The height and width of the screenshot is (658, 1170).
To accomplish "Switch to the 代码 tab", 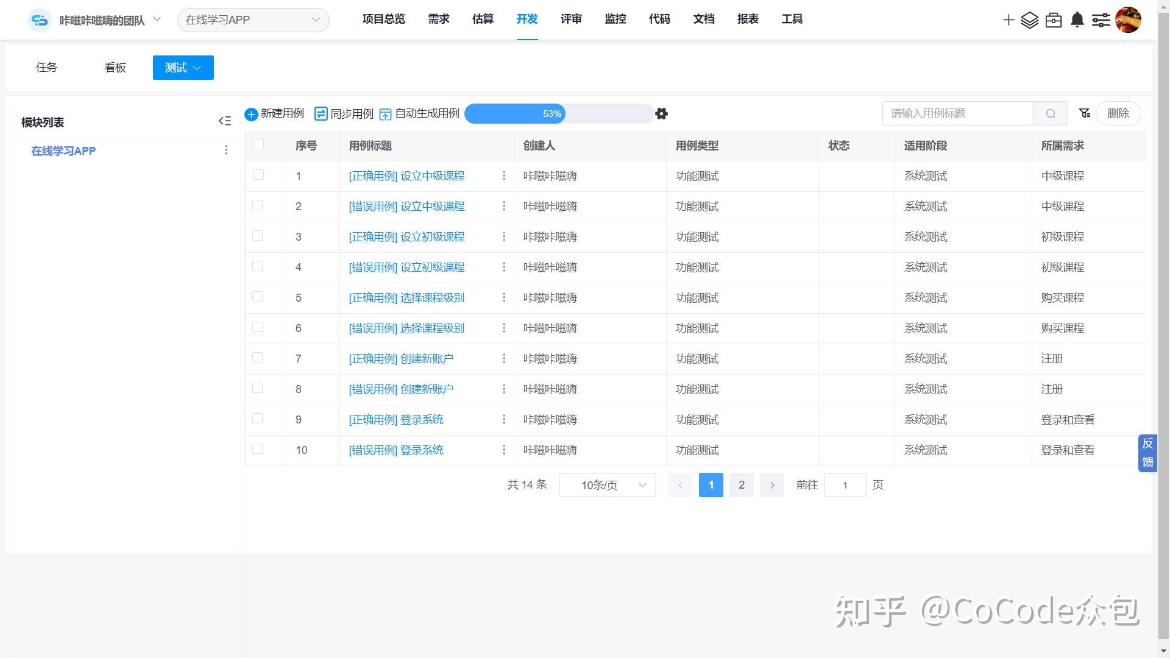I will (659, 19).
